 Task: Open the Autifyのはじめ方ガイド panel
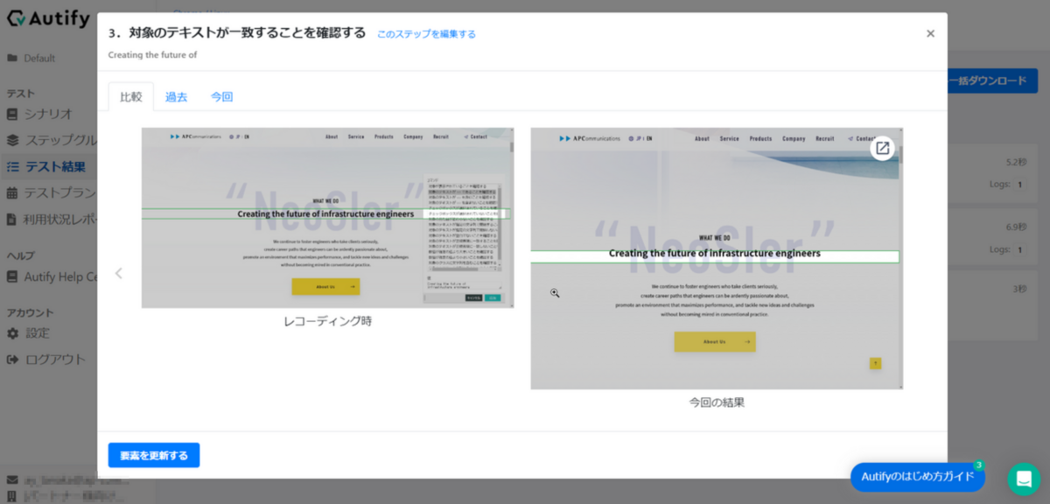(x=917, y=477)
